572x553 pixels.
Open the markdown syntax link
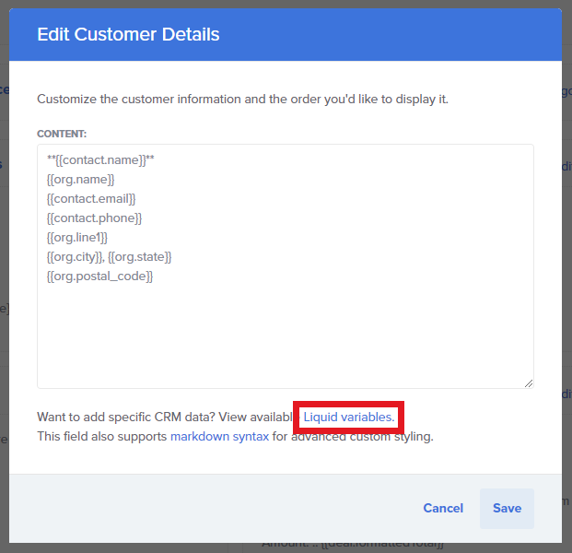click(x=219, y=437)
